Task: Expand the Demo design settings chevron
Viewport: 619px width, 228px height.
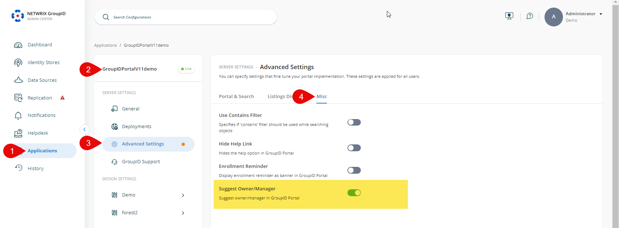Action: click(x=183, y=195)
